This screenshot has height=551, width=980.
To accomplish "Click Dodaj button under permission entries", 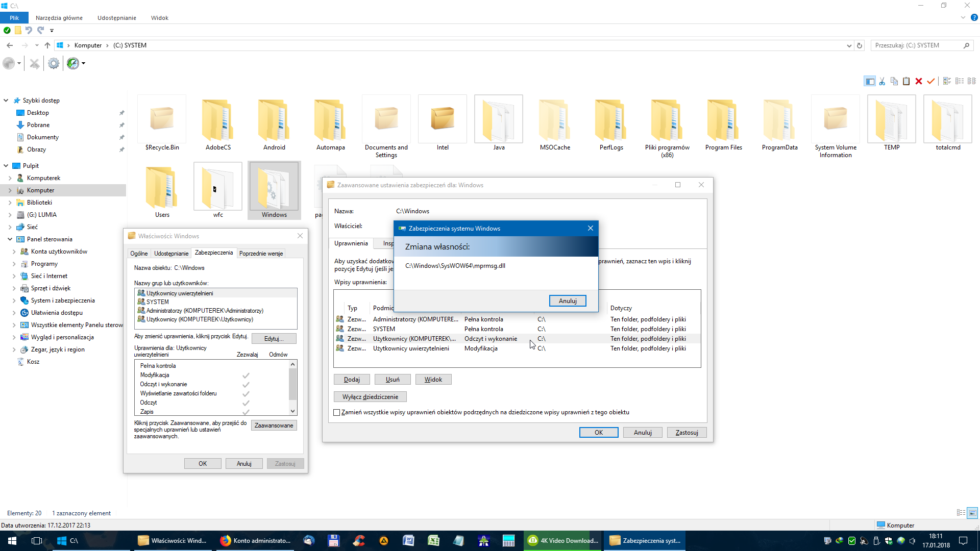I will click(352, 380).
